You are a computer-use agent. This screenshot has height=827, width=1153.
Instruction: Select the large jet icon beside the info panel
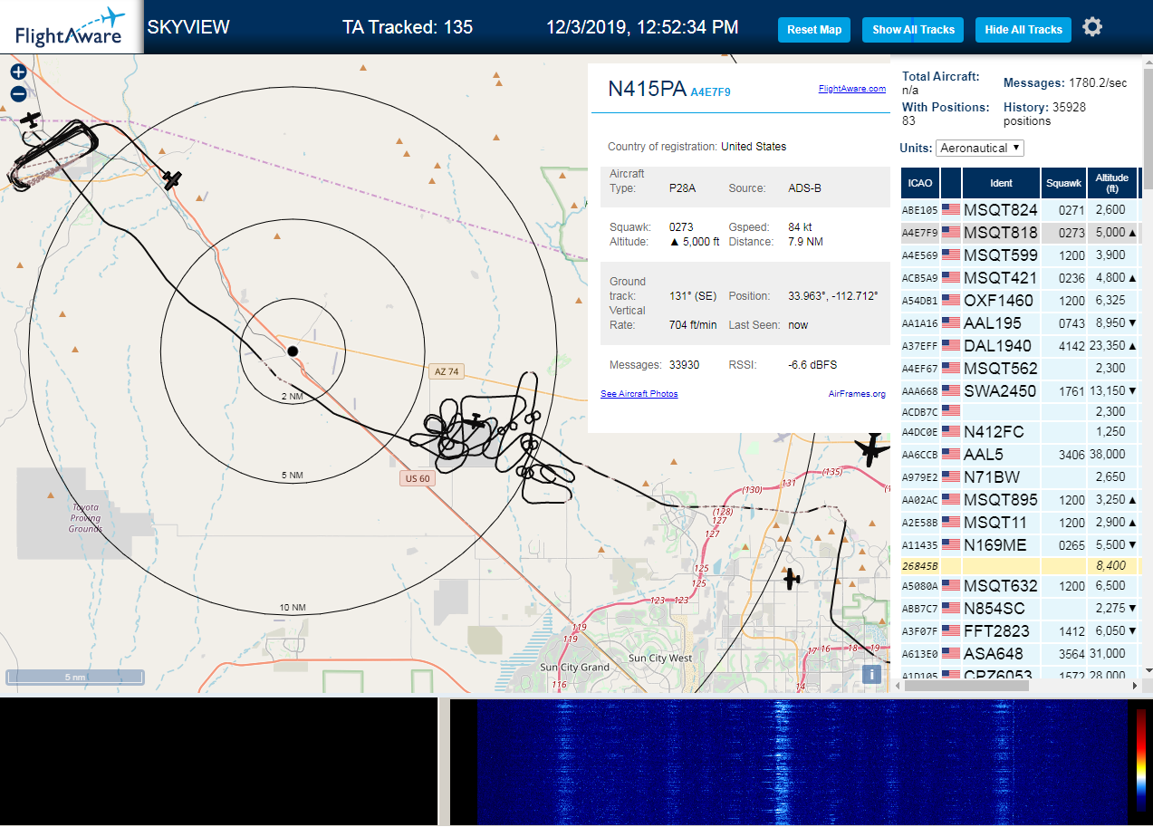[872, 448]
